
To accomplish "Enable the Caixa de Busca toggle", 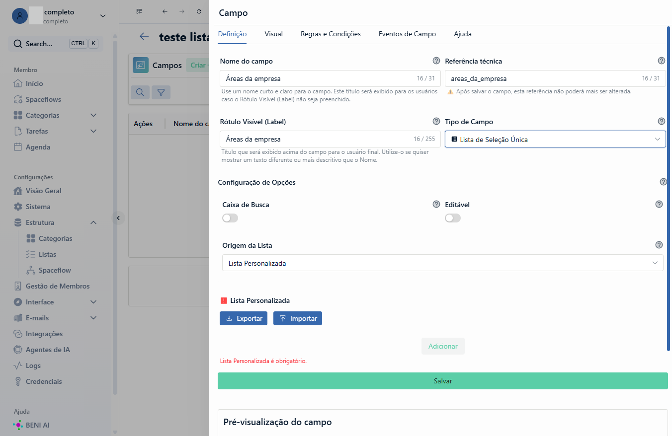I will [x=230, y=218].
